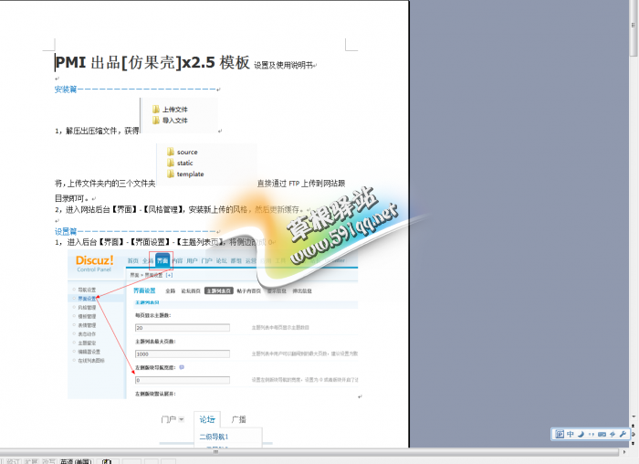The height and width of the screenshot is (464, 639).
Task: Select the embedded Discuz! Control Panel screenshot
Action: point(213,325)
